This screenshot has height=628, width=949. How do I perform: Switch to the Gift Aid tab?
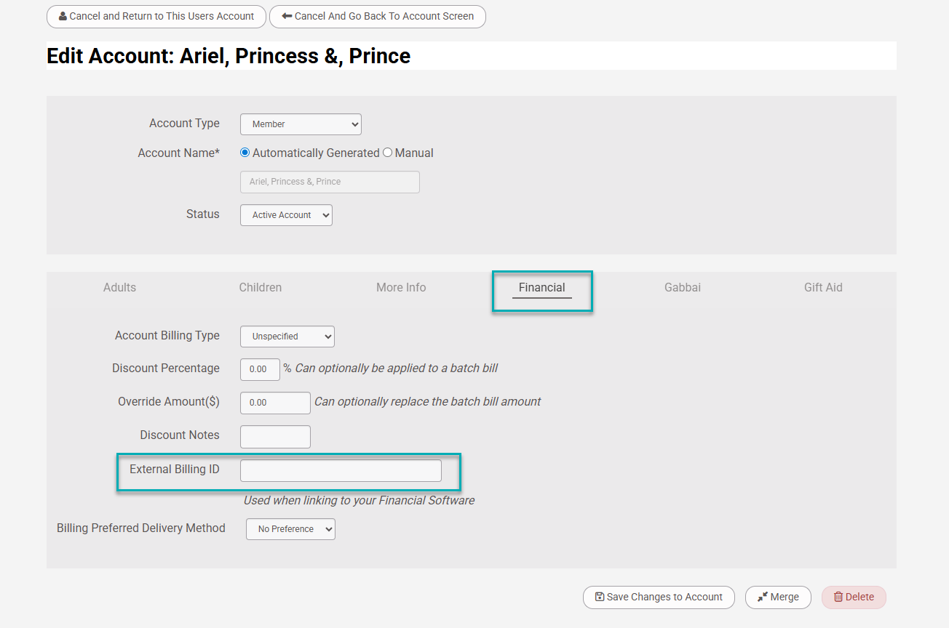point(823,287)
